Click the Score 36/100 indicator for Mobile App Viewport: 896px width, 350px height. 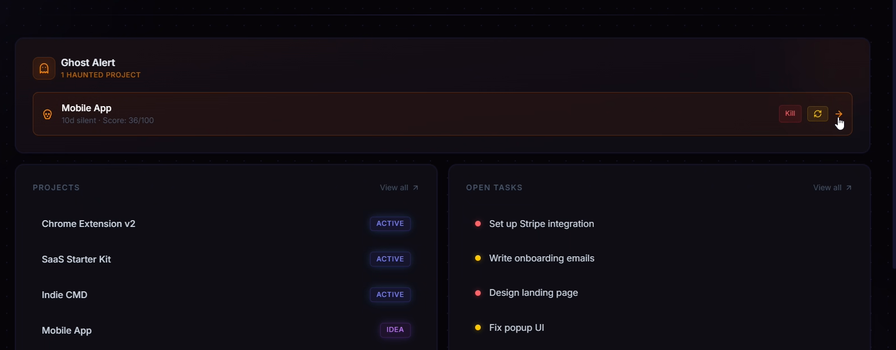tap(128, 120)
